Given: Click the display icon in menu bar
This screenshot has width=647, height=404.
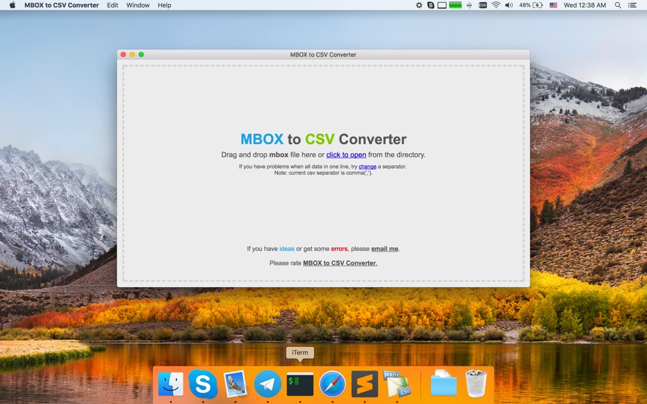Looking at the screenshot, I should tap(442, 5).
